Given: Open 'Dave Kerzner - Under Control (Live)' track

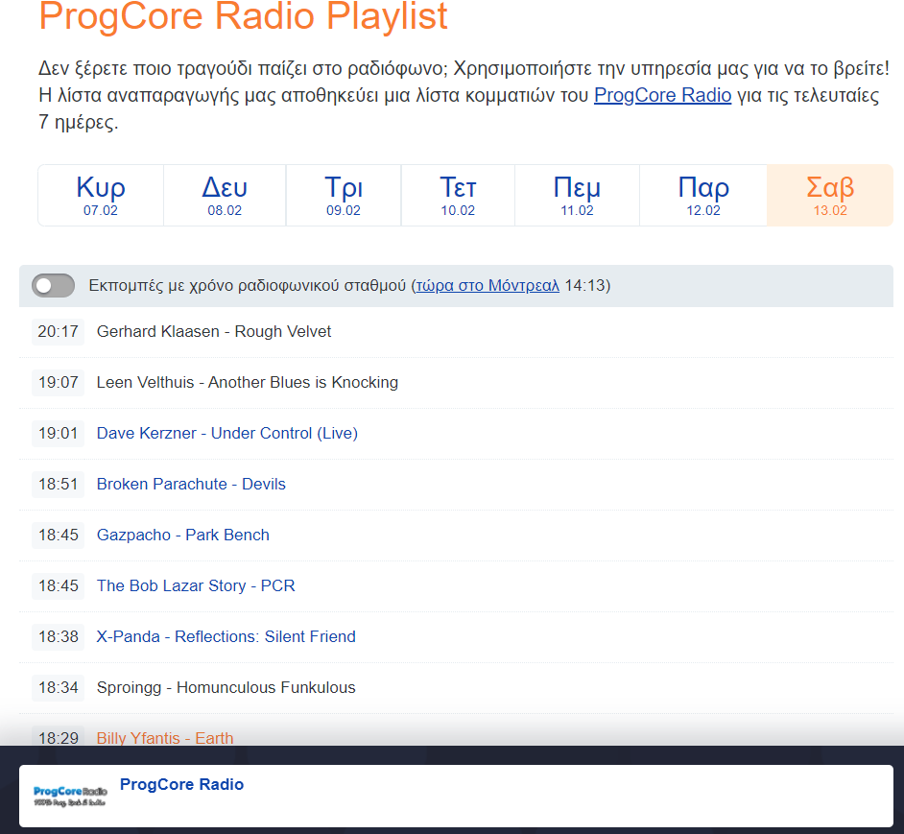Looking at the screenshot, I should pyautogui.click(x=226, y=434).
